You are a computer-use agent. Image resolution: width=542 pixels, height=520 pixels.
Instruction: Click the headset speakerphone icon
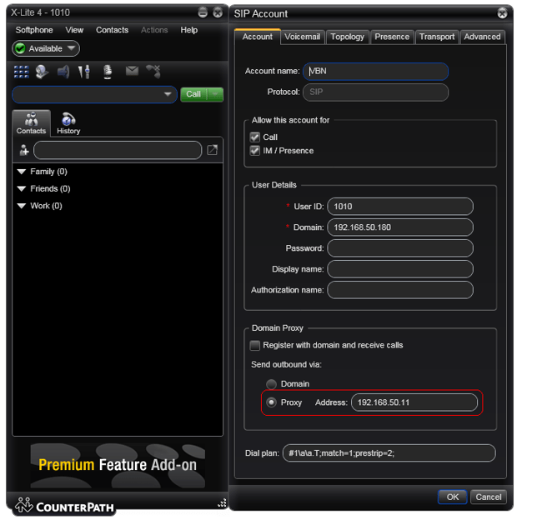point(43,72)
